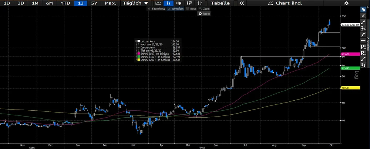This screenshot has height=149, width=370.
Task: Switch to bar chart type icon
Action: point(200,3)
